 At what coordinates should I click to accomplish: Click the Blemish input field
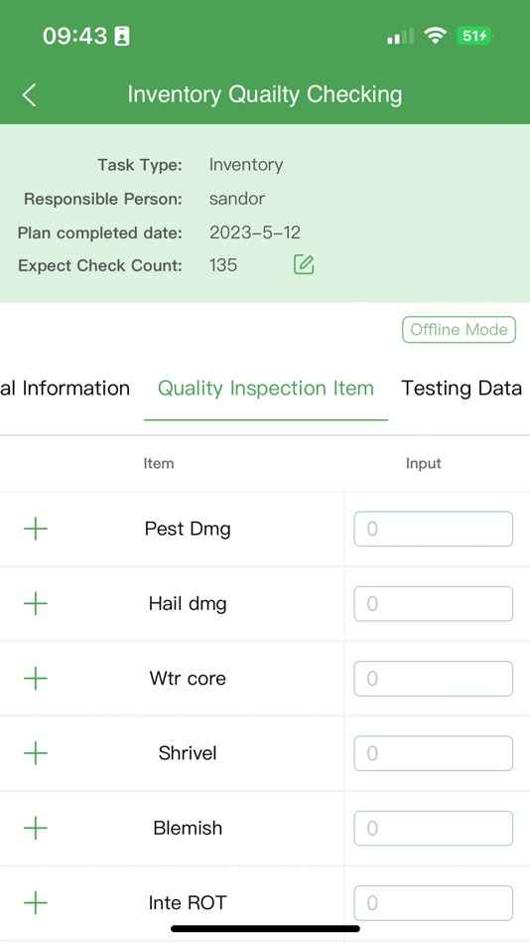coord(433,828)
